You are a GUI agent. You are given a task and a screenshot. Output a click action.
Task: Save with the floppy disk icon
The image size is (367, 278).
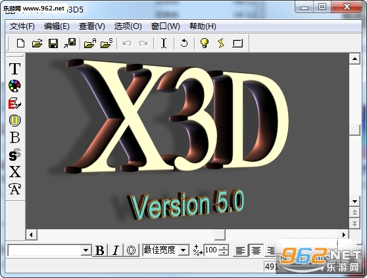coord(53,43)
